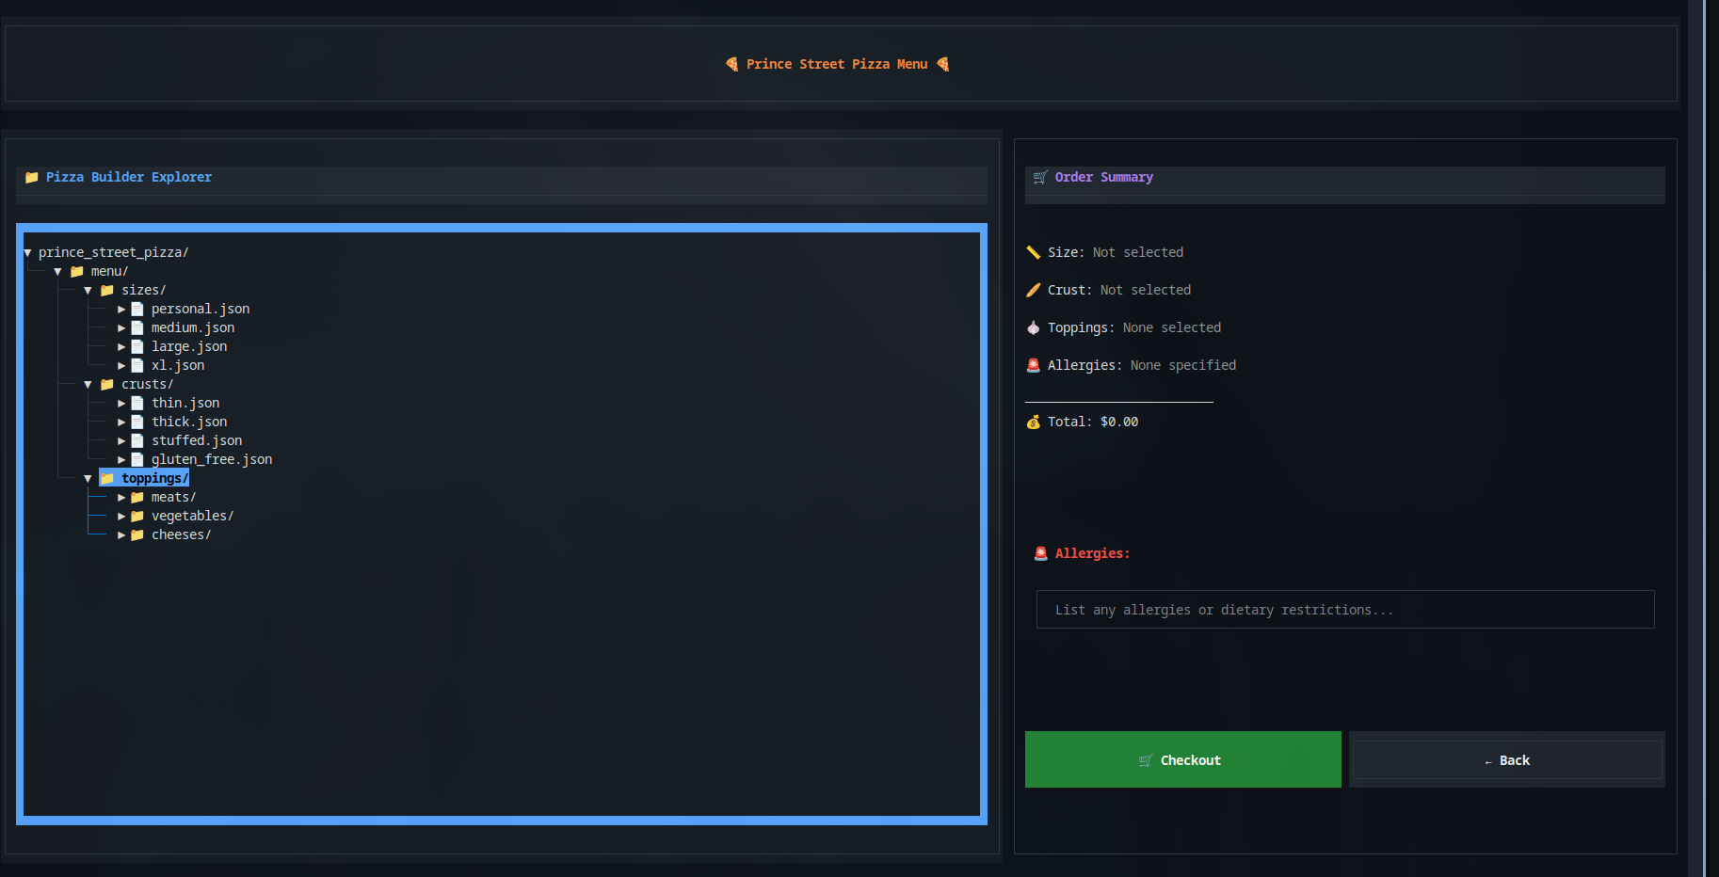Click the thick.json file icon
This screenshot has width=1719, height=877.
coord(137,423)
